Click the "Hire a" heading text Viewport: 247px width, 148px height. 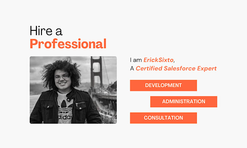tap(46, 31)
